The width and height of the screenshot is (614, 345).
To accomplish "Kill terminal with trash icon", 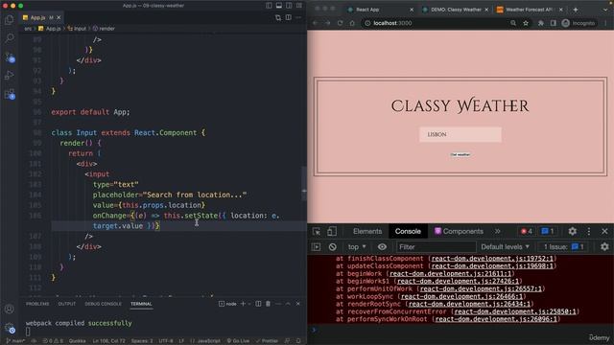I will click(x=269, y=304).
